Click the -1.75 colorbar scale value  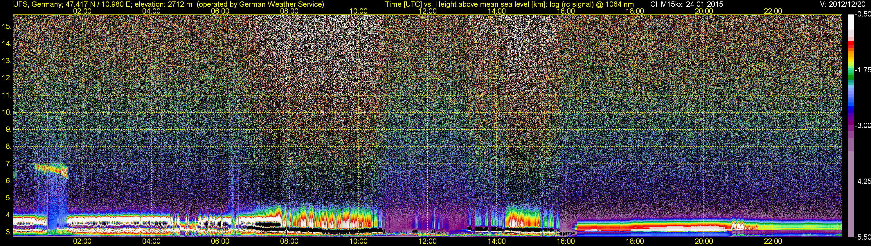(x=863, y=70)
